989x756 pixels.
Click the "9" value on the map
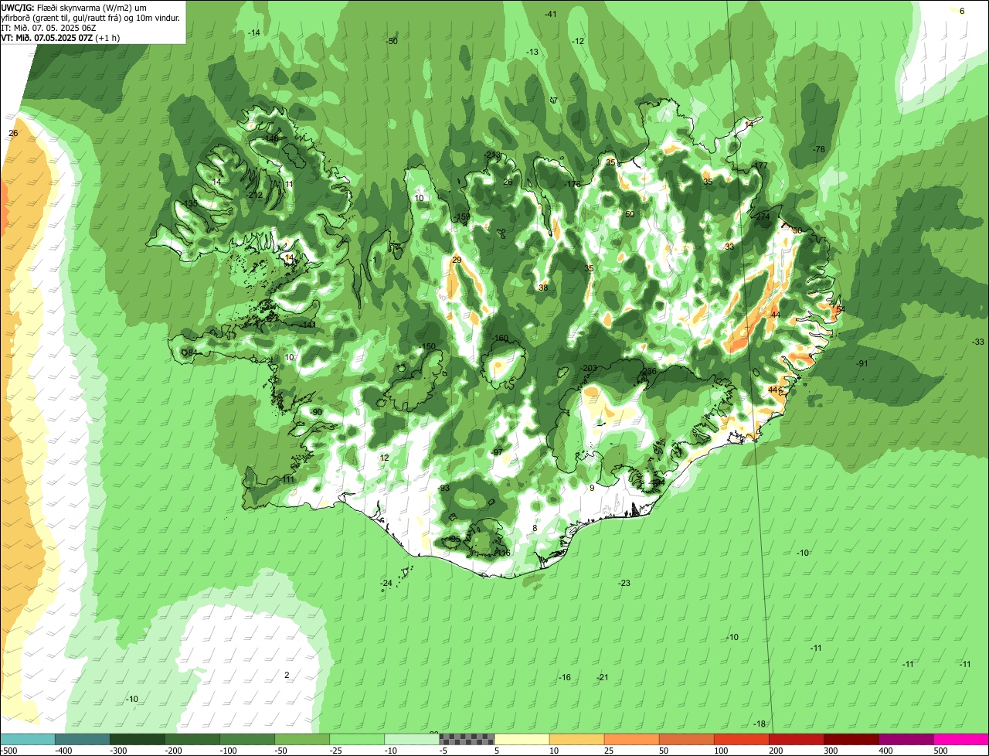pos(592,488)
